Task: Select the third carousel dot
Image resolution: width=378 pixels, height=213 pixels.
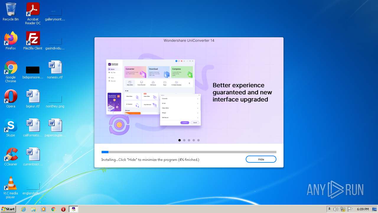Action: tap(189, 140)
